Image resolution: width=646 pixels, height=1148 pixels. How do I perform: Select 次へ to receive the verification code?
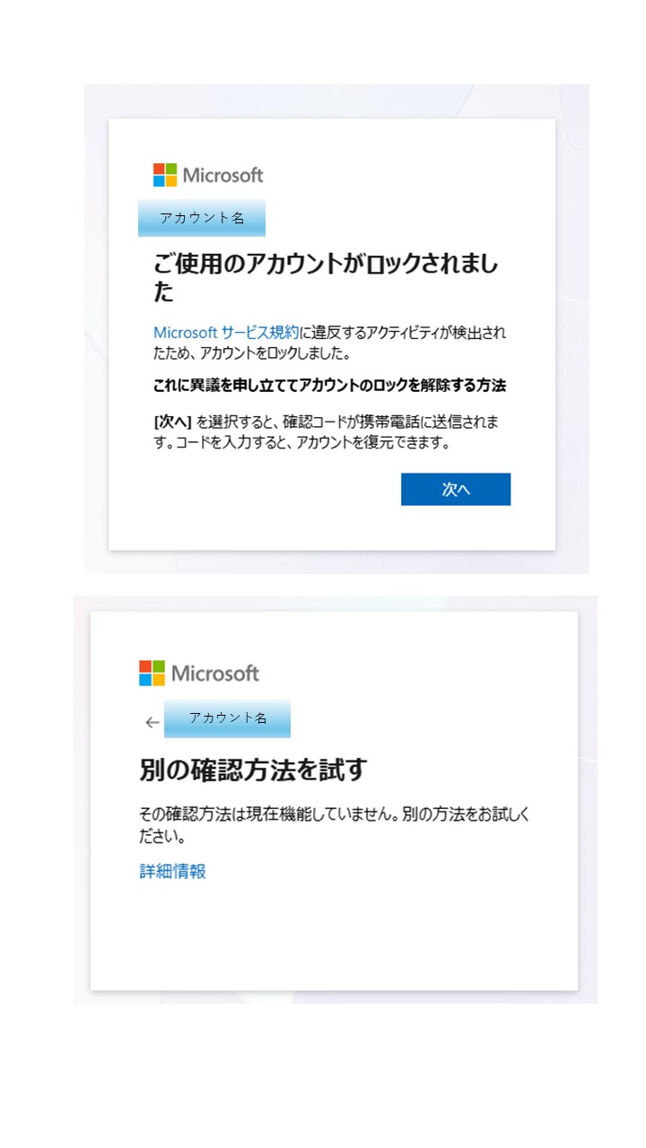click(x=455, y=489)
